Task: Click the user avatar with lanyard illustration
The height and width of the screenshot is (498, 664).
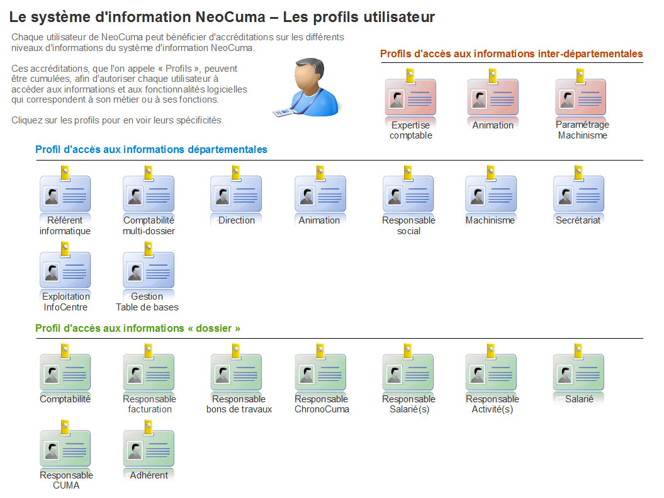Action: click(308, 86)
